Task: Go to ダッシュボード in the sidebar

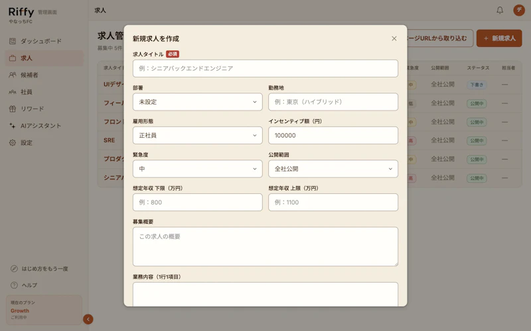Action: (x=44, y=41)
